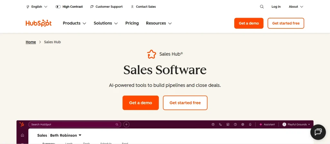Click the notifications bell in preview
330x144 pixels.
(250, 124)
